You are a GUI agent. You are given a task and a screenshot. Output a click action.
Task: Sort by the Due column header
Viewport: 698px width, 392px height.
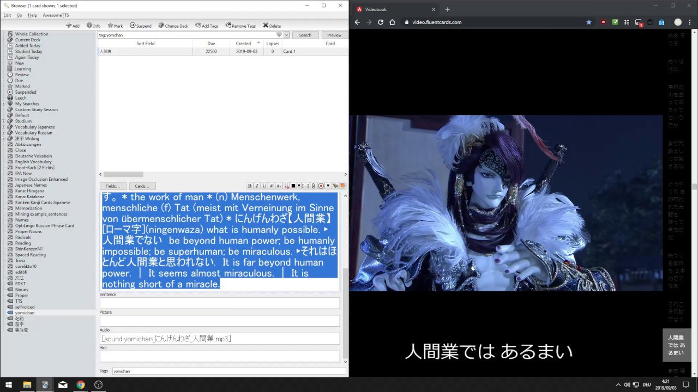211,44
